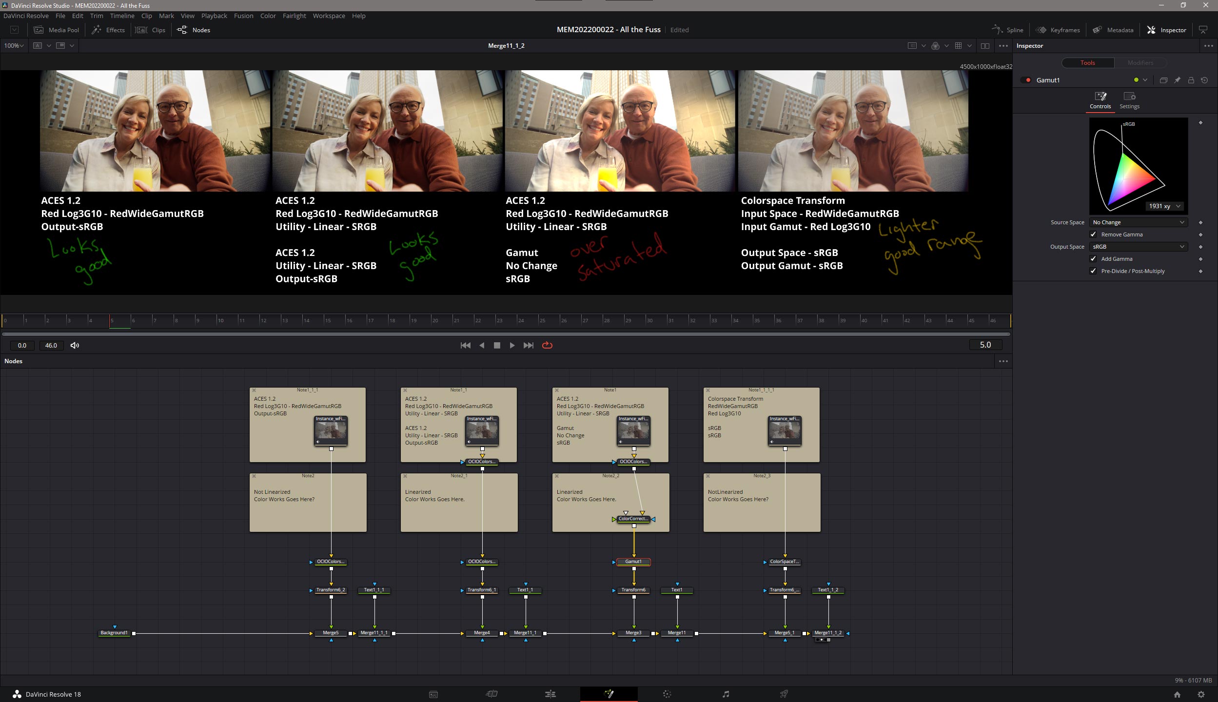This screenshot has height=702, width=1218.
Task: Click the playback range scroll bar
Action: (506, 334)
